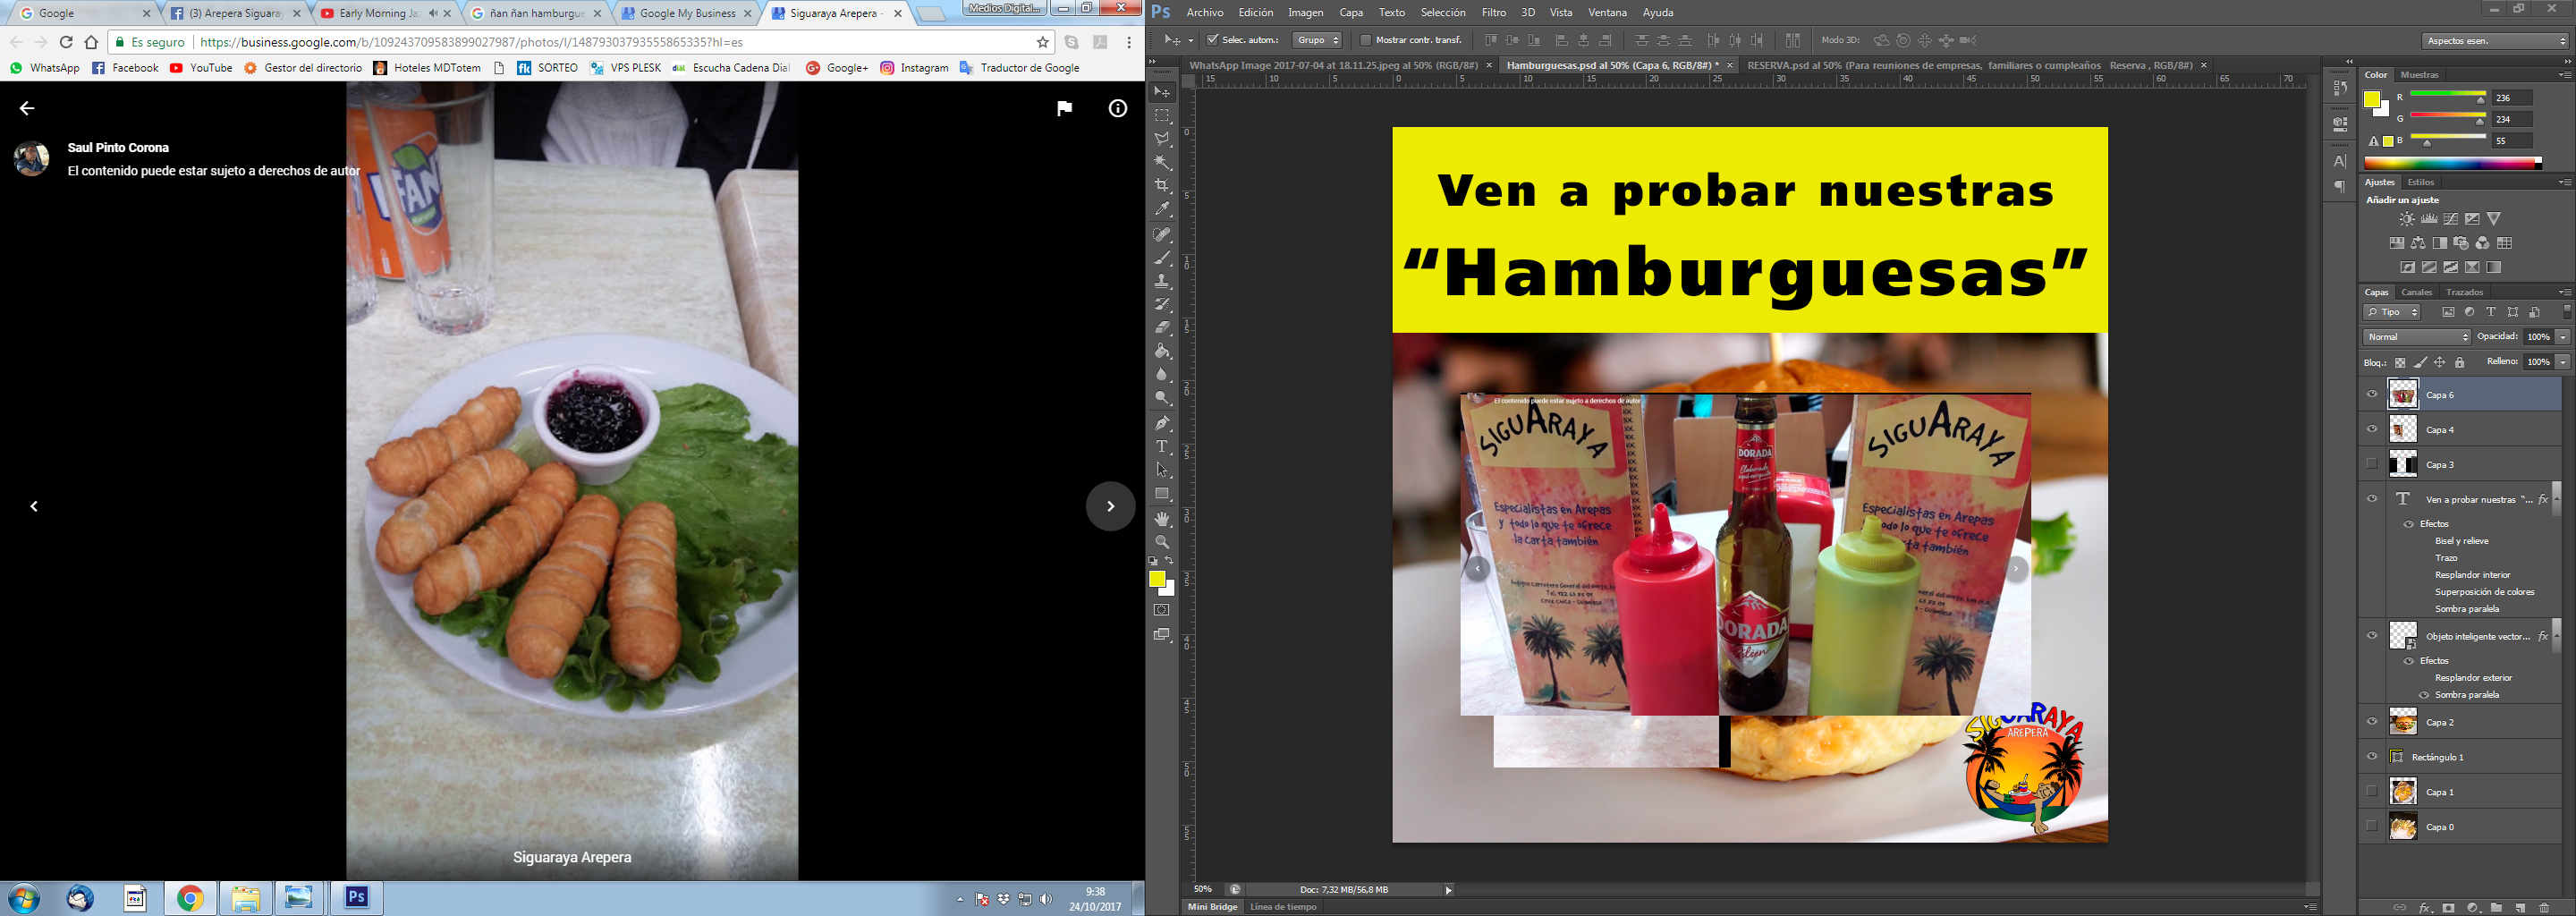Show the hidden Capa 3 layer

[2372, 464]
